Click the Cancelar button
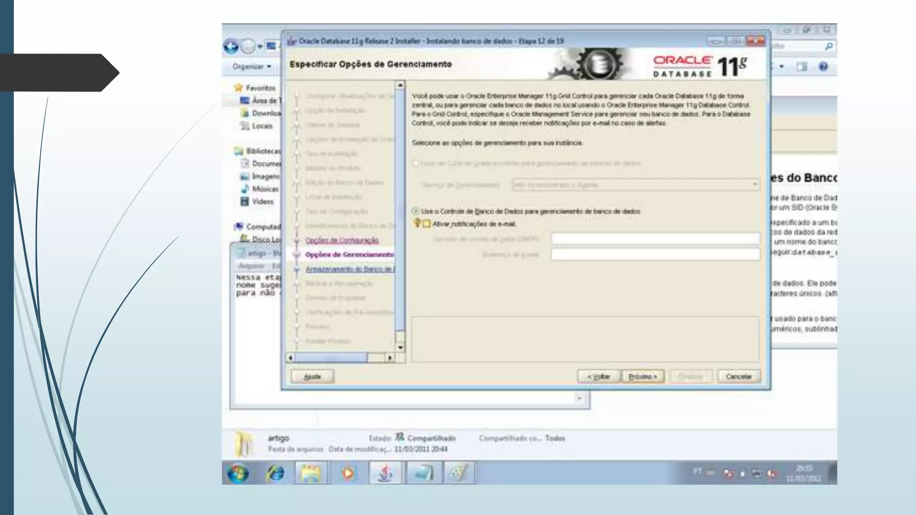Viewport: 916px width, 515px height. (738, 376)
